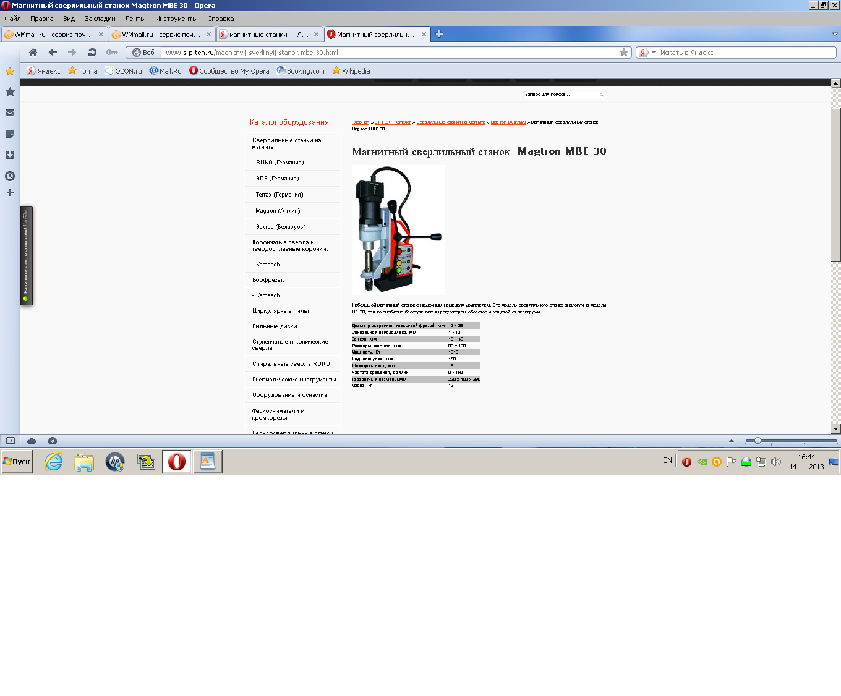Screen dimensions: 841x696
Task: Click the vertical scrollbar thumb
Action: tap(835, 184)
